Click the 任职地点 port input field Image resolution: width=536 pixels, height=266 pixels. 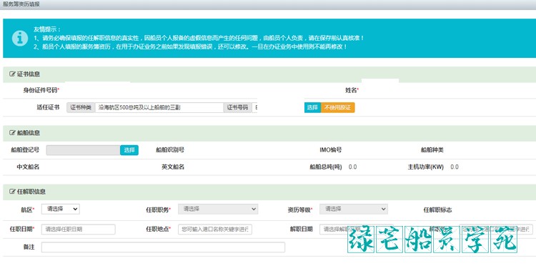(215, 230)
